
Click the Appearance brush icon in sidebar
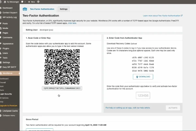(x=1, y=44)
